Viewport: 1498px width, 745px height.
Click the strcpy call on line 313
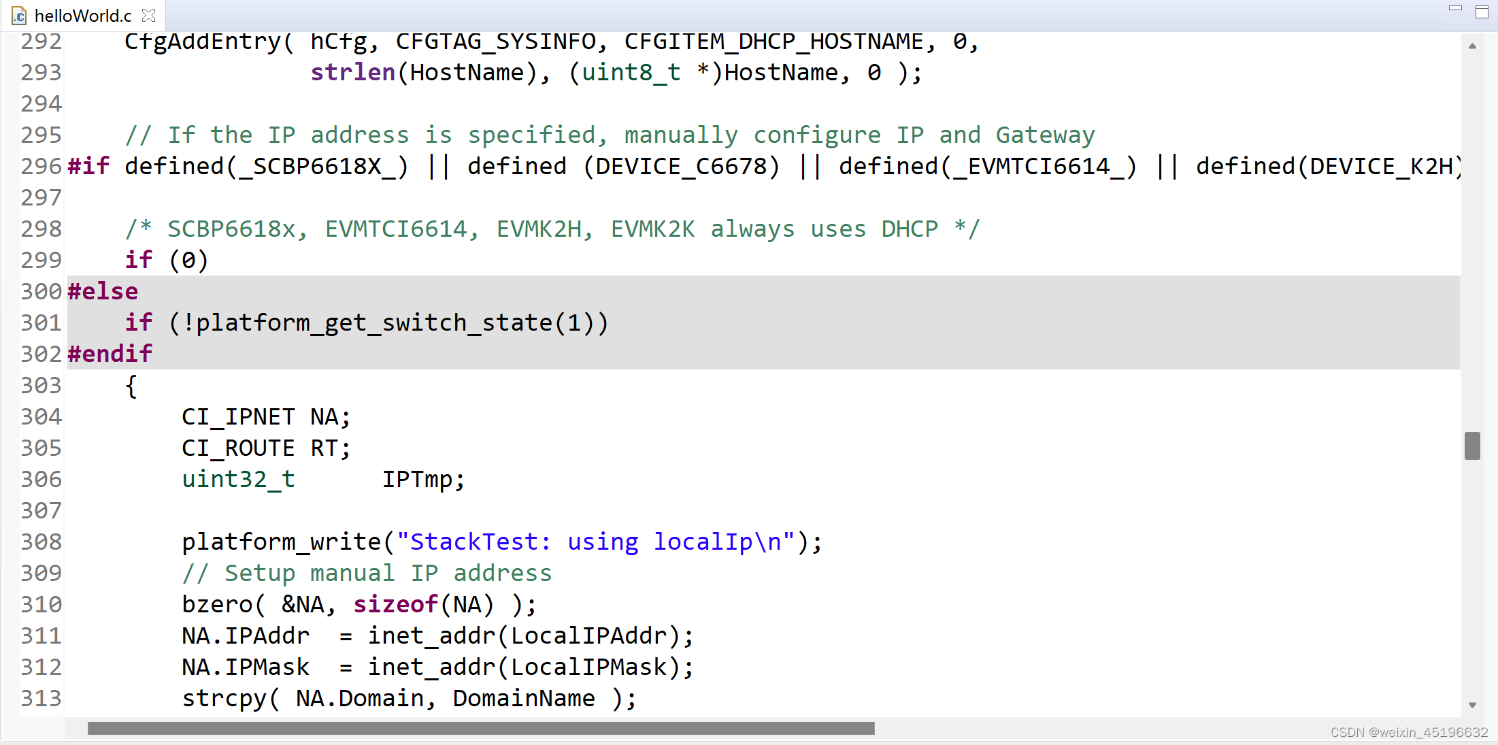click(x=410, y=699)
